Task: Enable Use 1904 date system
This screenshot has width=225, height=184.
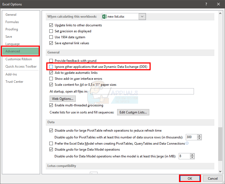Action: pyautogui.click(x=51, y=37)
